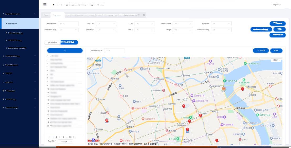Go to page 3 of the project list
Viewport: 291px width, 148px height.
tap(60, 137)
